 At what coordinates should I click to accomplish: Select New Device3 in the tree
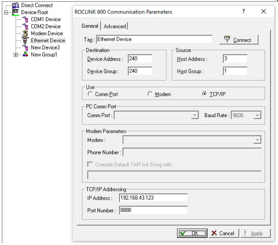click(45, 48)
